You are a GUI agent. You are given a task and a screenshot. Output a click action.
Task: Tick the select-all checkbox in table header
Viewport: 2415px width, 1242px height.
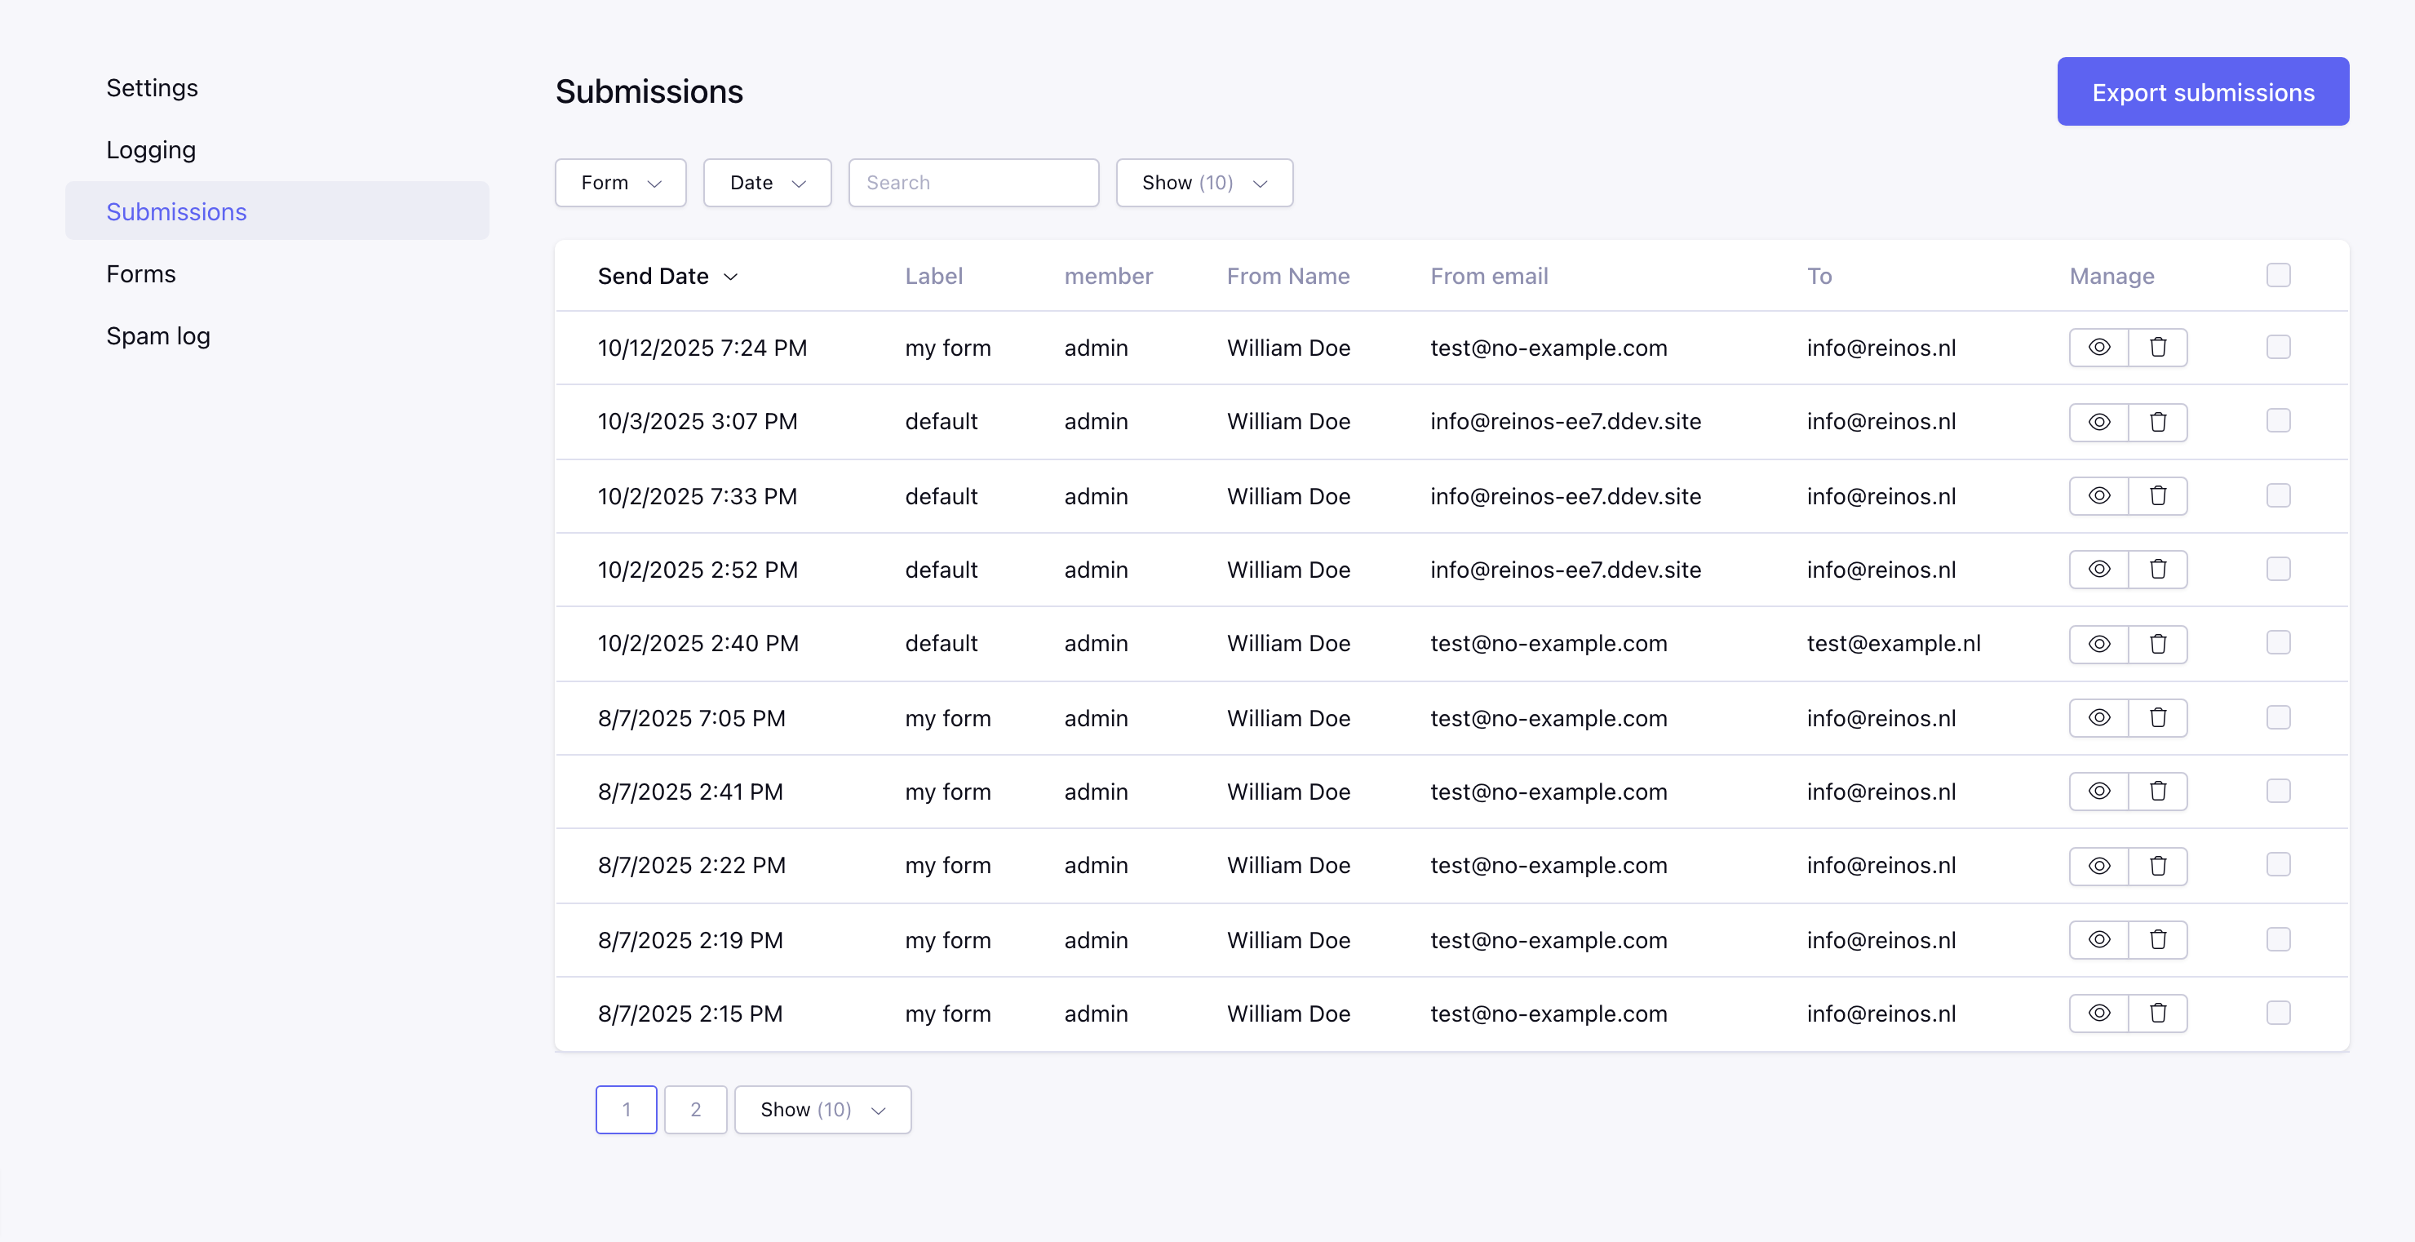[2278, 275]
